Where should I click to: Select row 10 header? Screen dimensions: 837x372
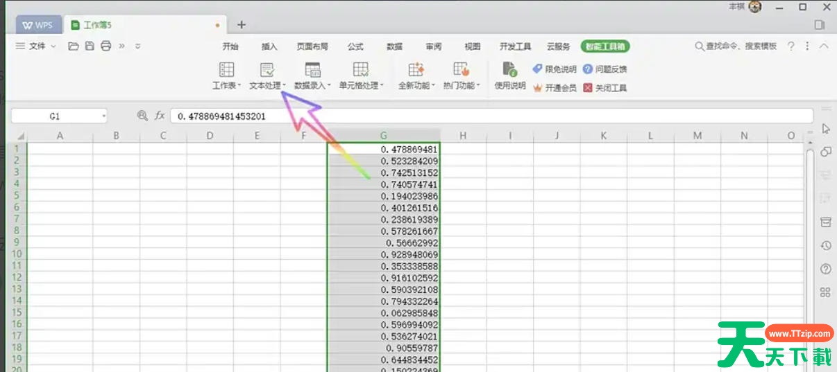click(x=17, y=254)
